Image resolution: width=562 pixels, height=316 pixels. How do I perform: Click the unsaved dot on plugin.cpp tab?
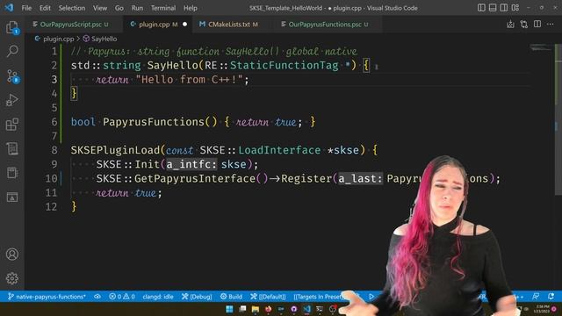click(x=184, y=25)
